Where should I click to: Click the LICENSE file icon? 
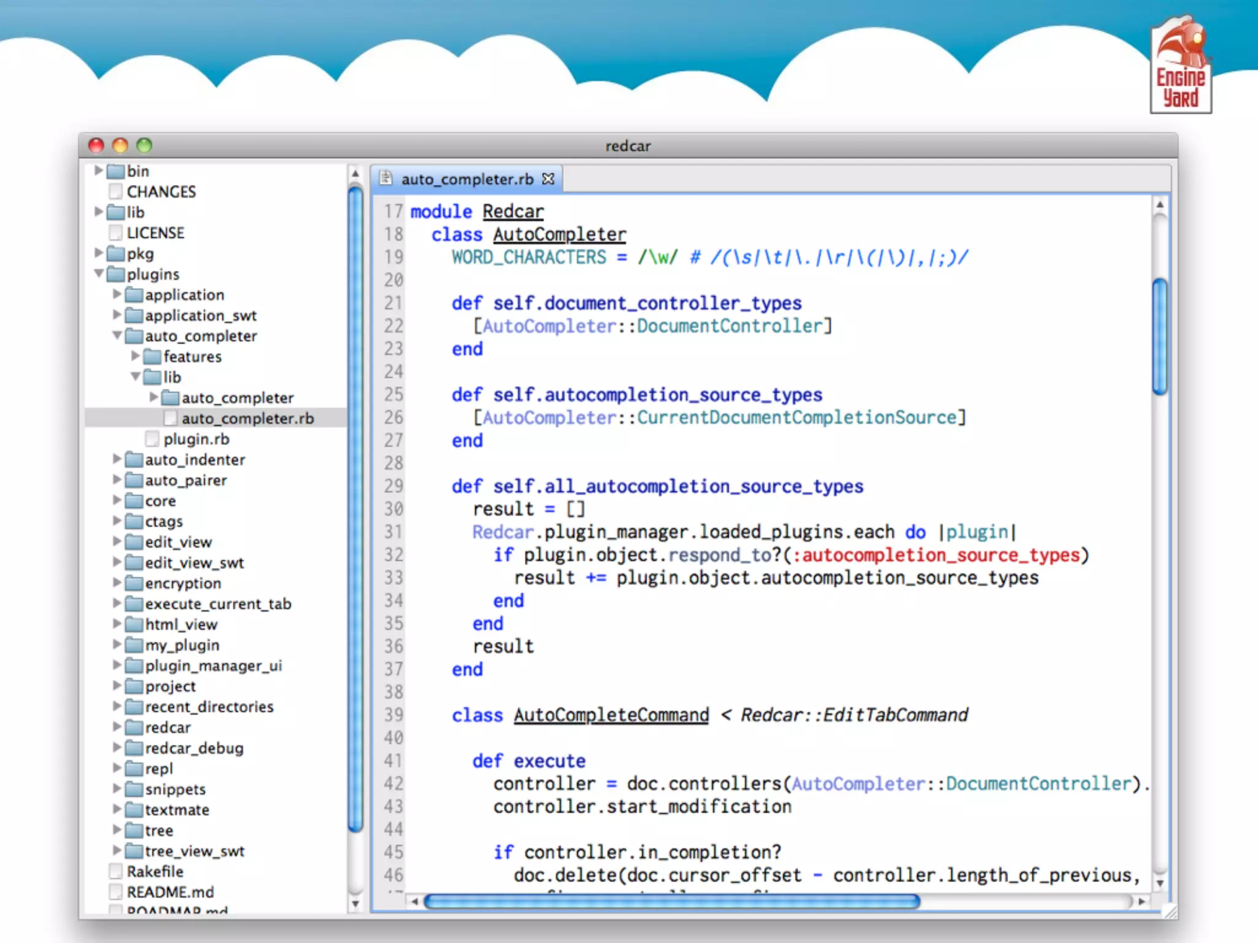click(x=115, y=233)
